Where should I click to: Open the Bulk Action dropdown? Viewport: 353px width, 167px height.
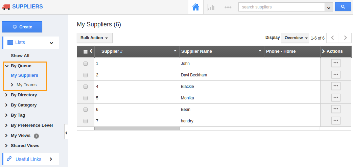click(x=95, y=38)
